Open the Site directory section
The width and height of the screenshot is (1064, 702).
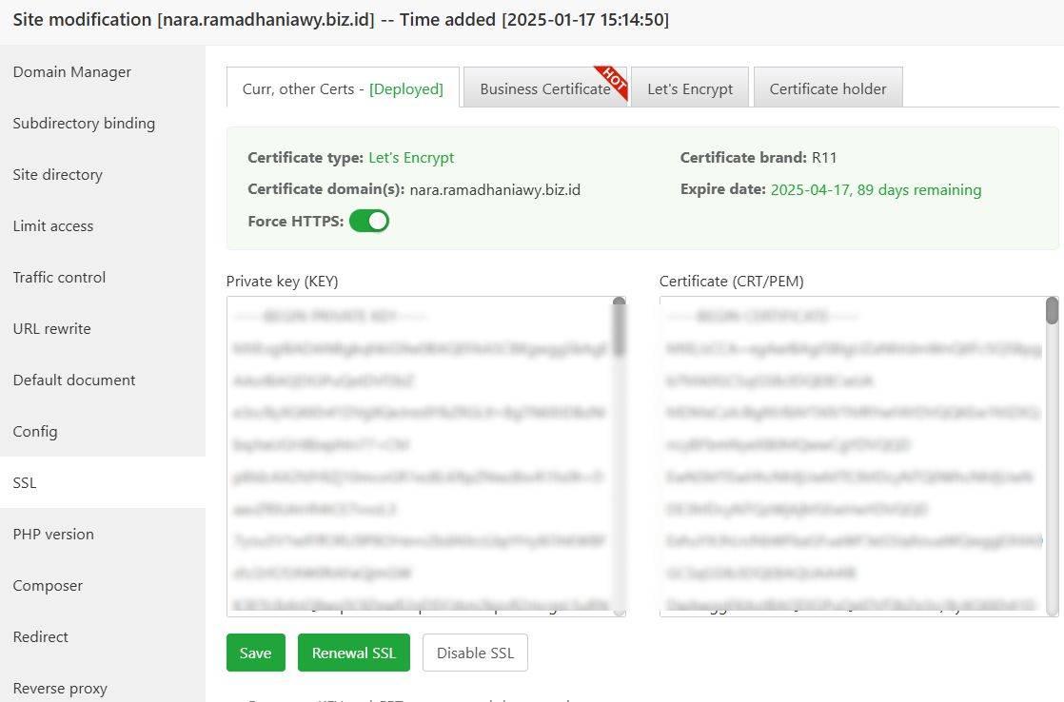tap(58, 175)
